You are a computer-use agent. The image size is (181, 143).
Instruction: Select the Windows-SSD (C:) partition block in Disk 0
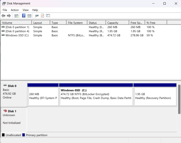(x=96, y=95)
